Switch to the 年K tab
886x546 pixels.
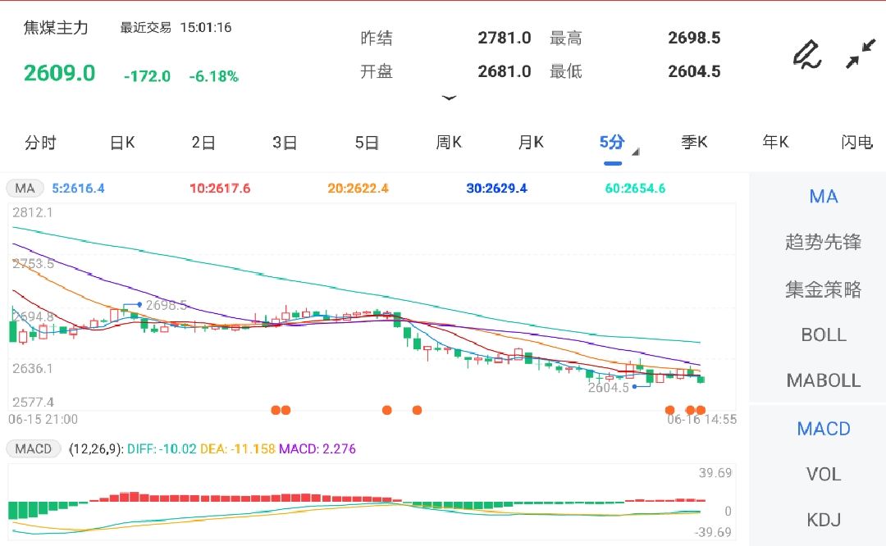(x=775, y=143)
